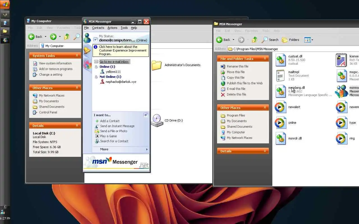The height and width of the screenshot is (224, 359).
Task: Select contact yellows111
Action: [113, 72]
